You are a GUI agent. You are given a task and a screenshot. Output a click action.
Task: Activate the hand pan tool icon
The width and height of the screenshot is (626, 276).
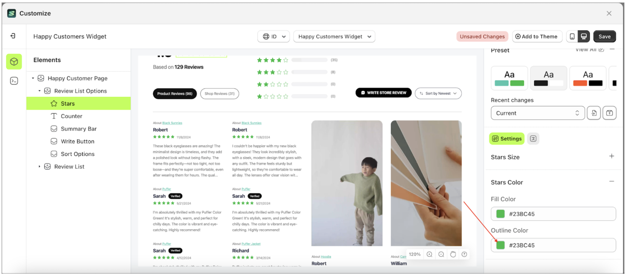pyautogui.click(x=453, y=254)
